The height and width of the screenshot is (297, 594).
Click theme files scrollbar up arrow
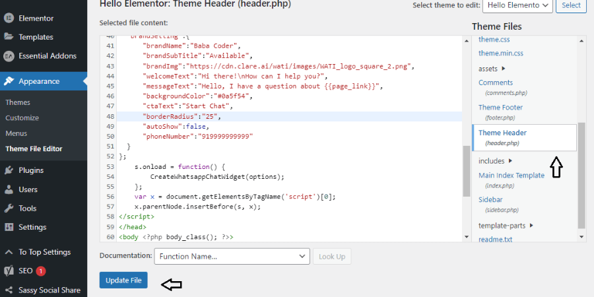581,40
